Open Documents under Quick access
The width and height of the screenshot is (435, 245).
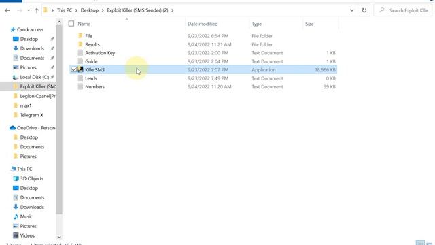(x=32, y=58)
